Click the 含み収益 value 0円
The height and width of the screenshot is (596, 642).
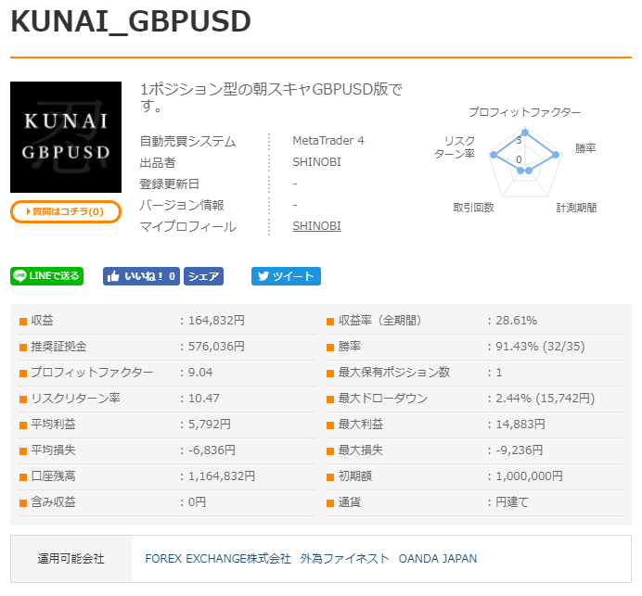click(197, 501)
